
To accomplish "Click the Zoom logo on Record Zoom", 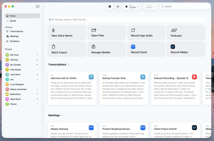I will pos(133,47).
